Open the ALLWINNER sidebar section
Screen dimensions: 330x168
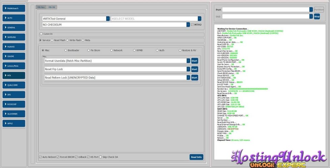[x=14, y=114]
